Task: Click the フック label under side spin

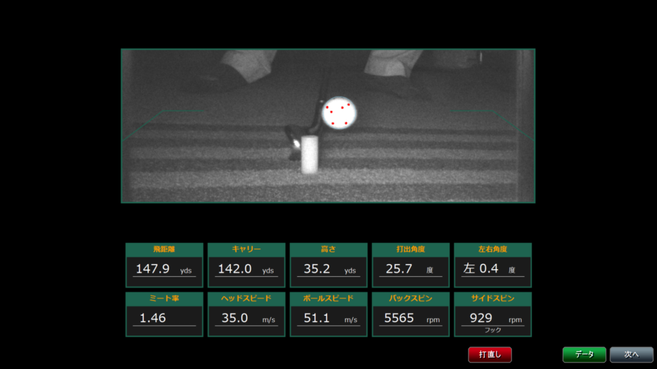Action: pyautogui.click(x=493, y=331)
